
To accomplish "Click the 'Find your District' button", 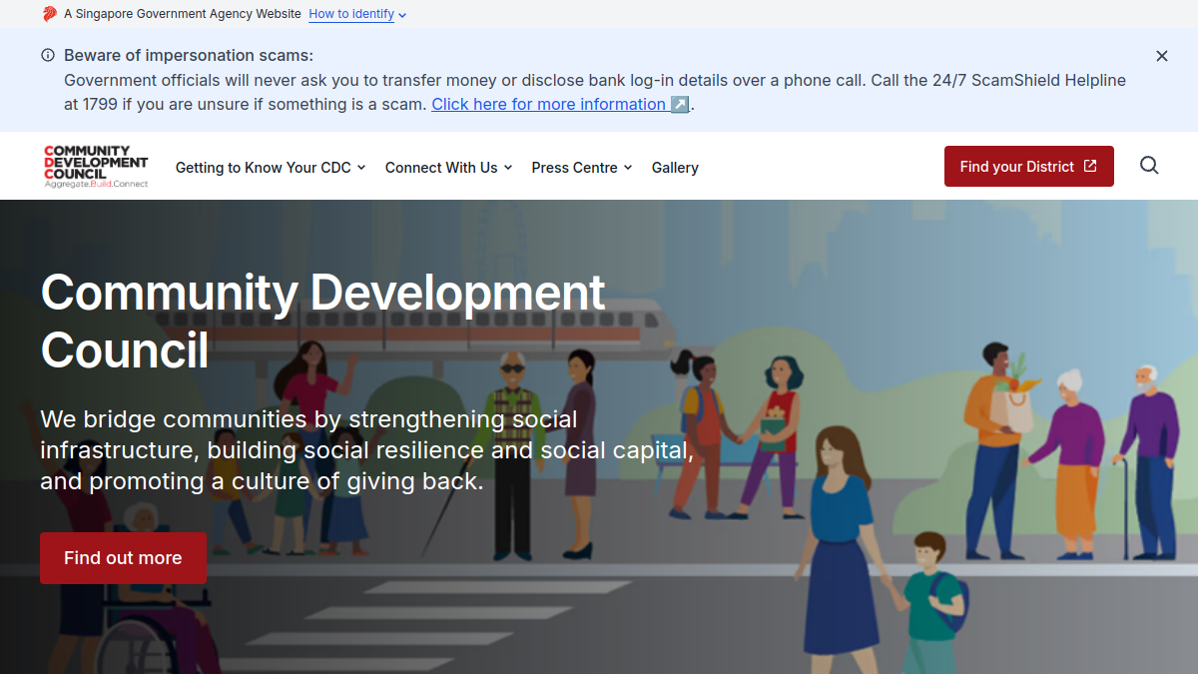I will (x=1029, y=167).
